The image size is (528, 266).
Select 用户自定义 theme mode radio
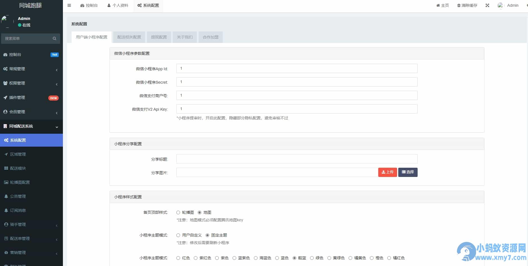(178, 235)
